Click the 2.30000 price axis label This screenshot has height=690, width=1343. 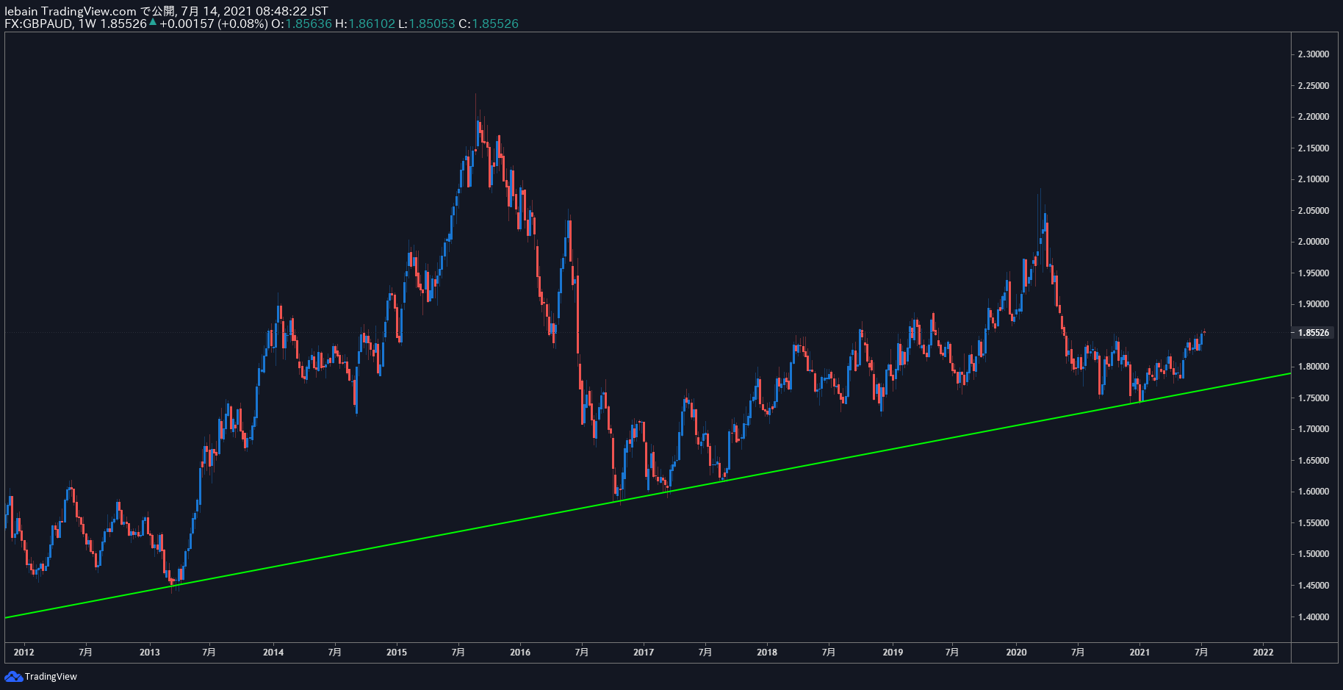pyautogui.click(x=1314, y=54)
